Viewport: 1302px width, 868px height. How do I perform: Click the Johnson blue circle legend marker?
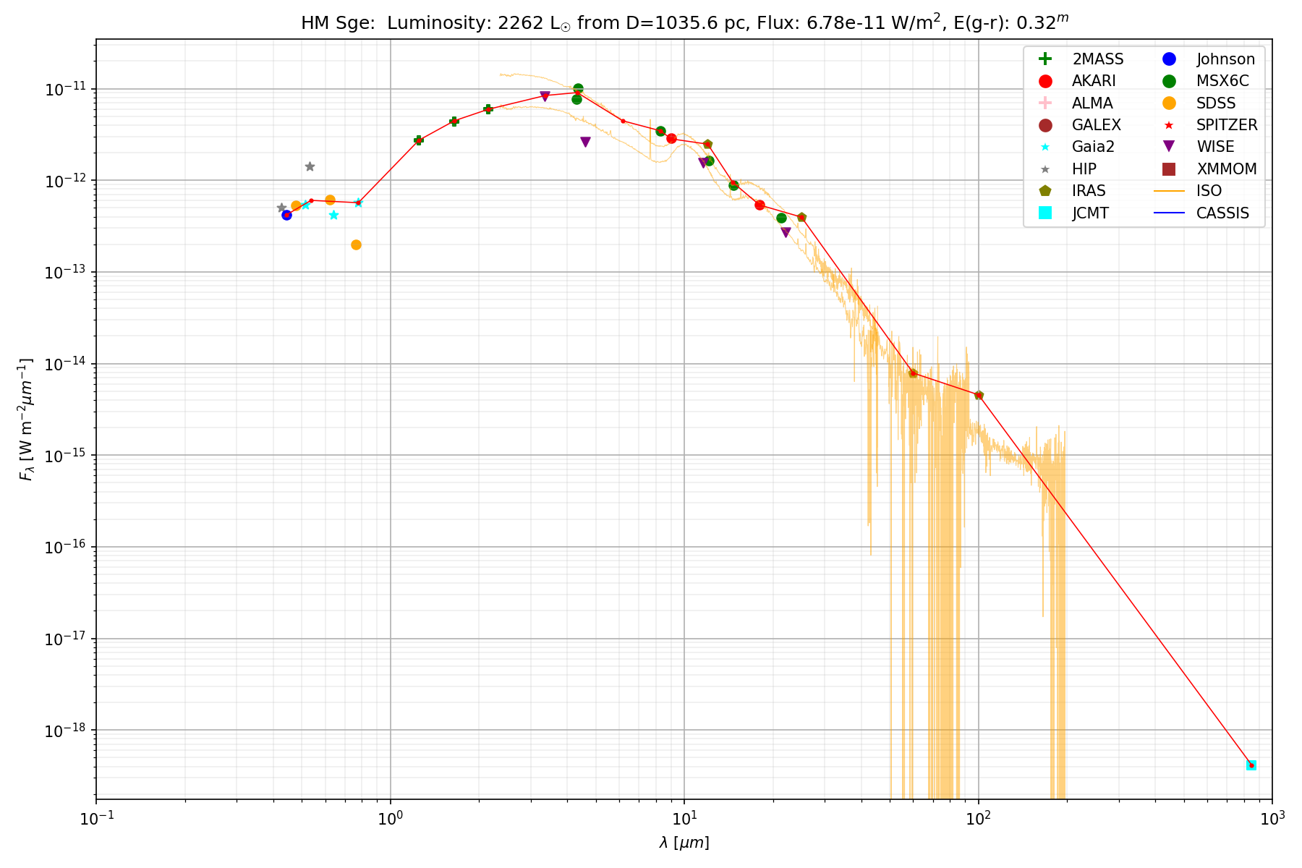[x=1168, y=59]
